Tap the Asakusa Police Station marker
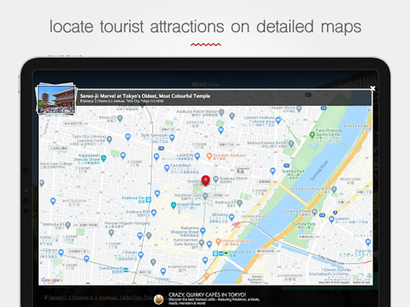 click(x=221, y=112)
